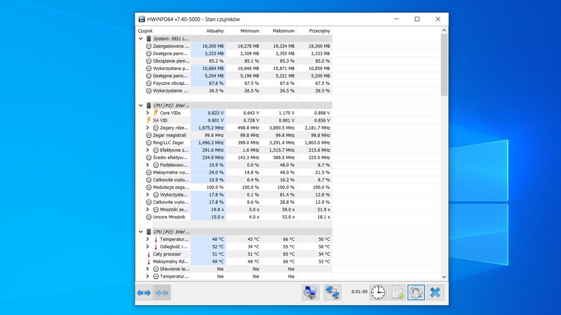Start logging with the sheet plus icon
561x315 pixels.
pos(397,293)
